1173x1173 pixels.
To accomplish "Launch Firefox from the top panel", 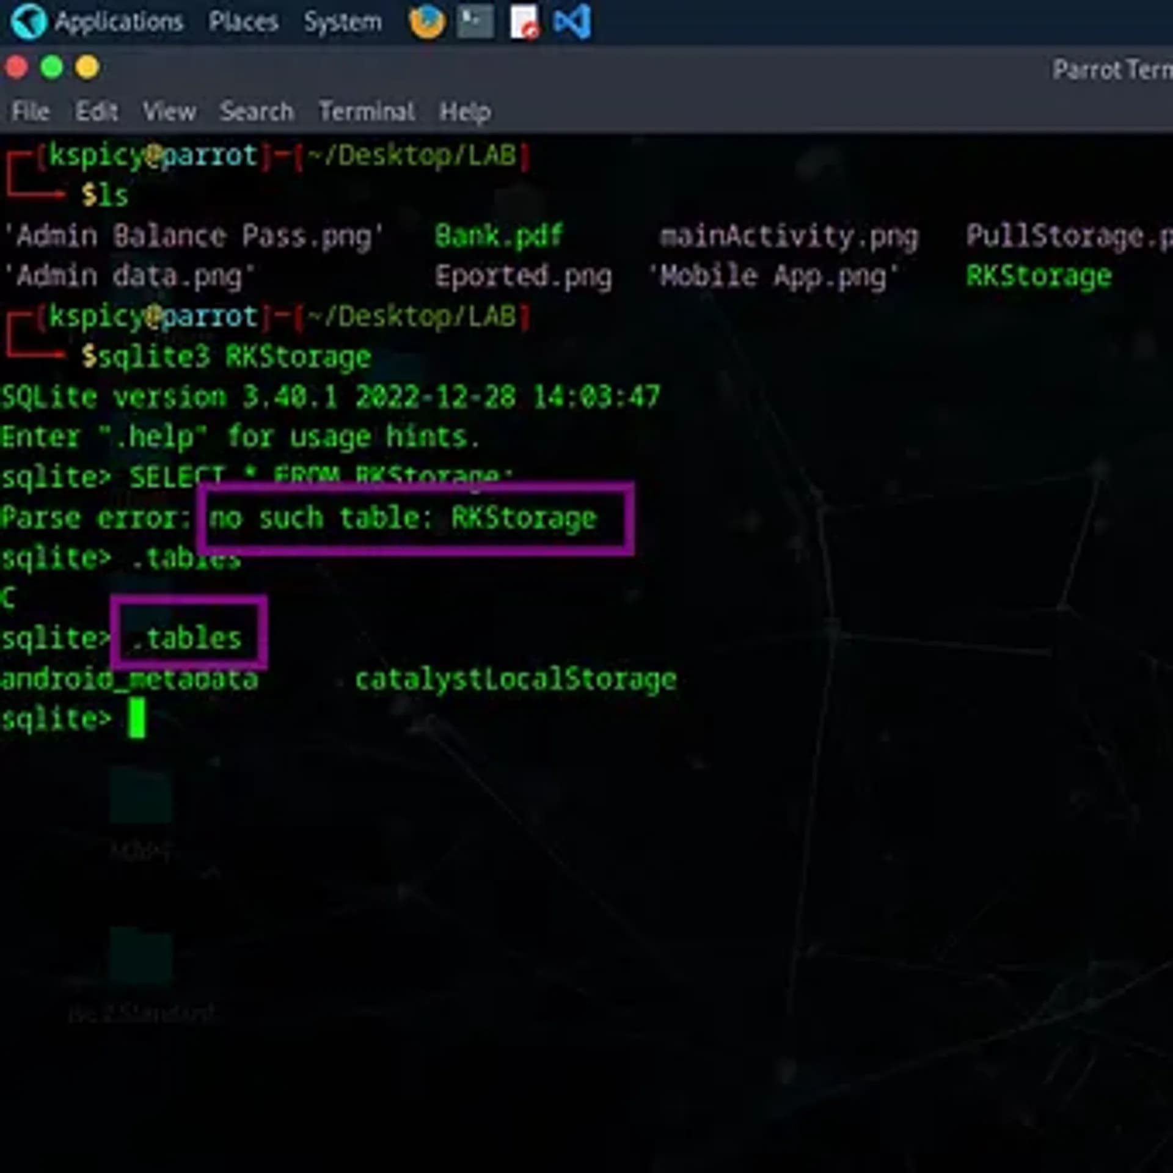I will [427, 22].
